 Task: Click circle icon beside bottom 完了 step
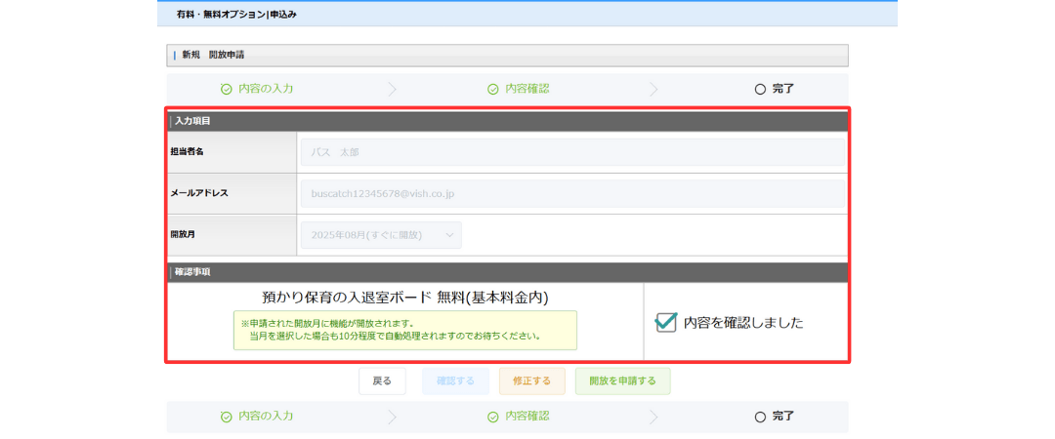760,417
